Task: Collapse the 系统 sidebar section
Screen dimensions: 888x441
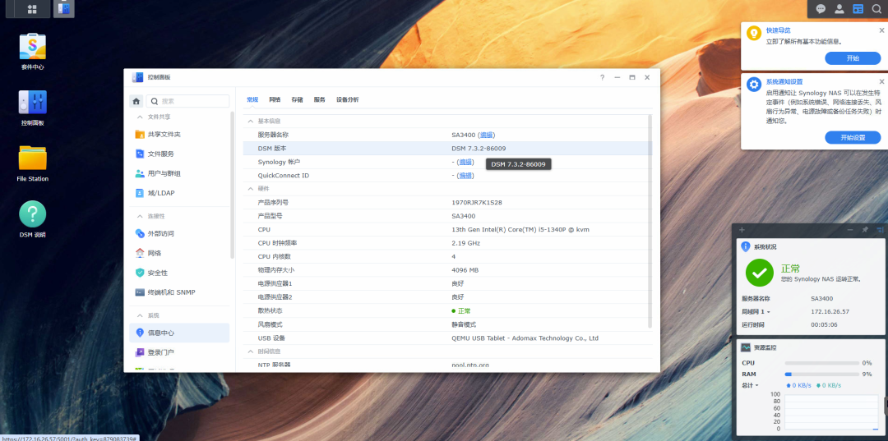Action: 140,315
